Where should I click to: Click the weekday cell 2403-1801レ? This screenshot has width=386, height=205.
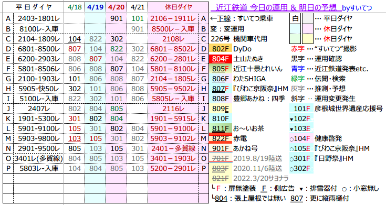(39, 19)
